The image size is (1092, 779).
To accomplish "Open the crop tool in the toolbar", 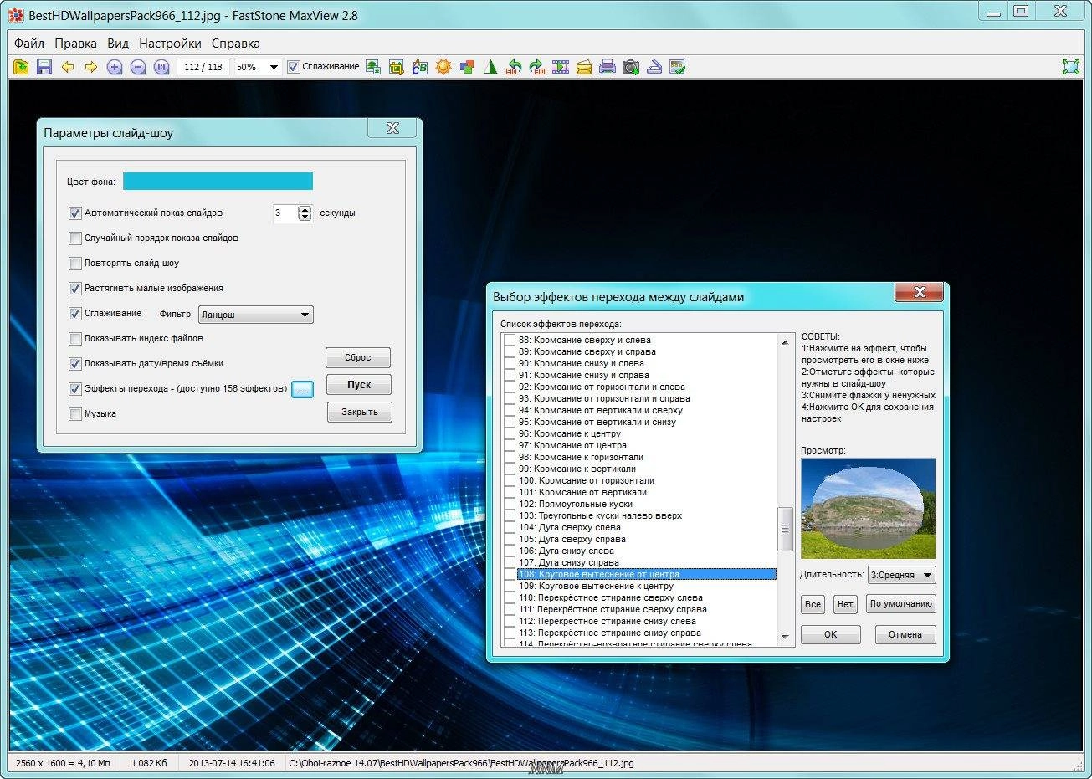I will click(x=397, y=67).
